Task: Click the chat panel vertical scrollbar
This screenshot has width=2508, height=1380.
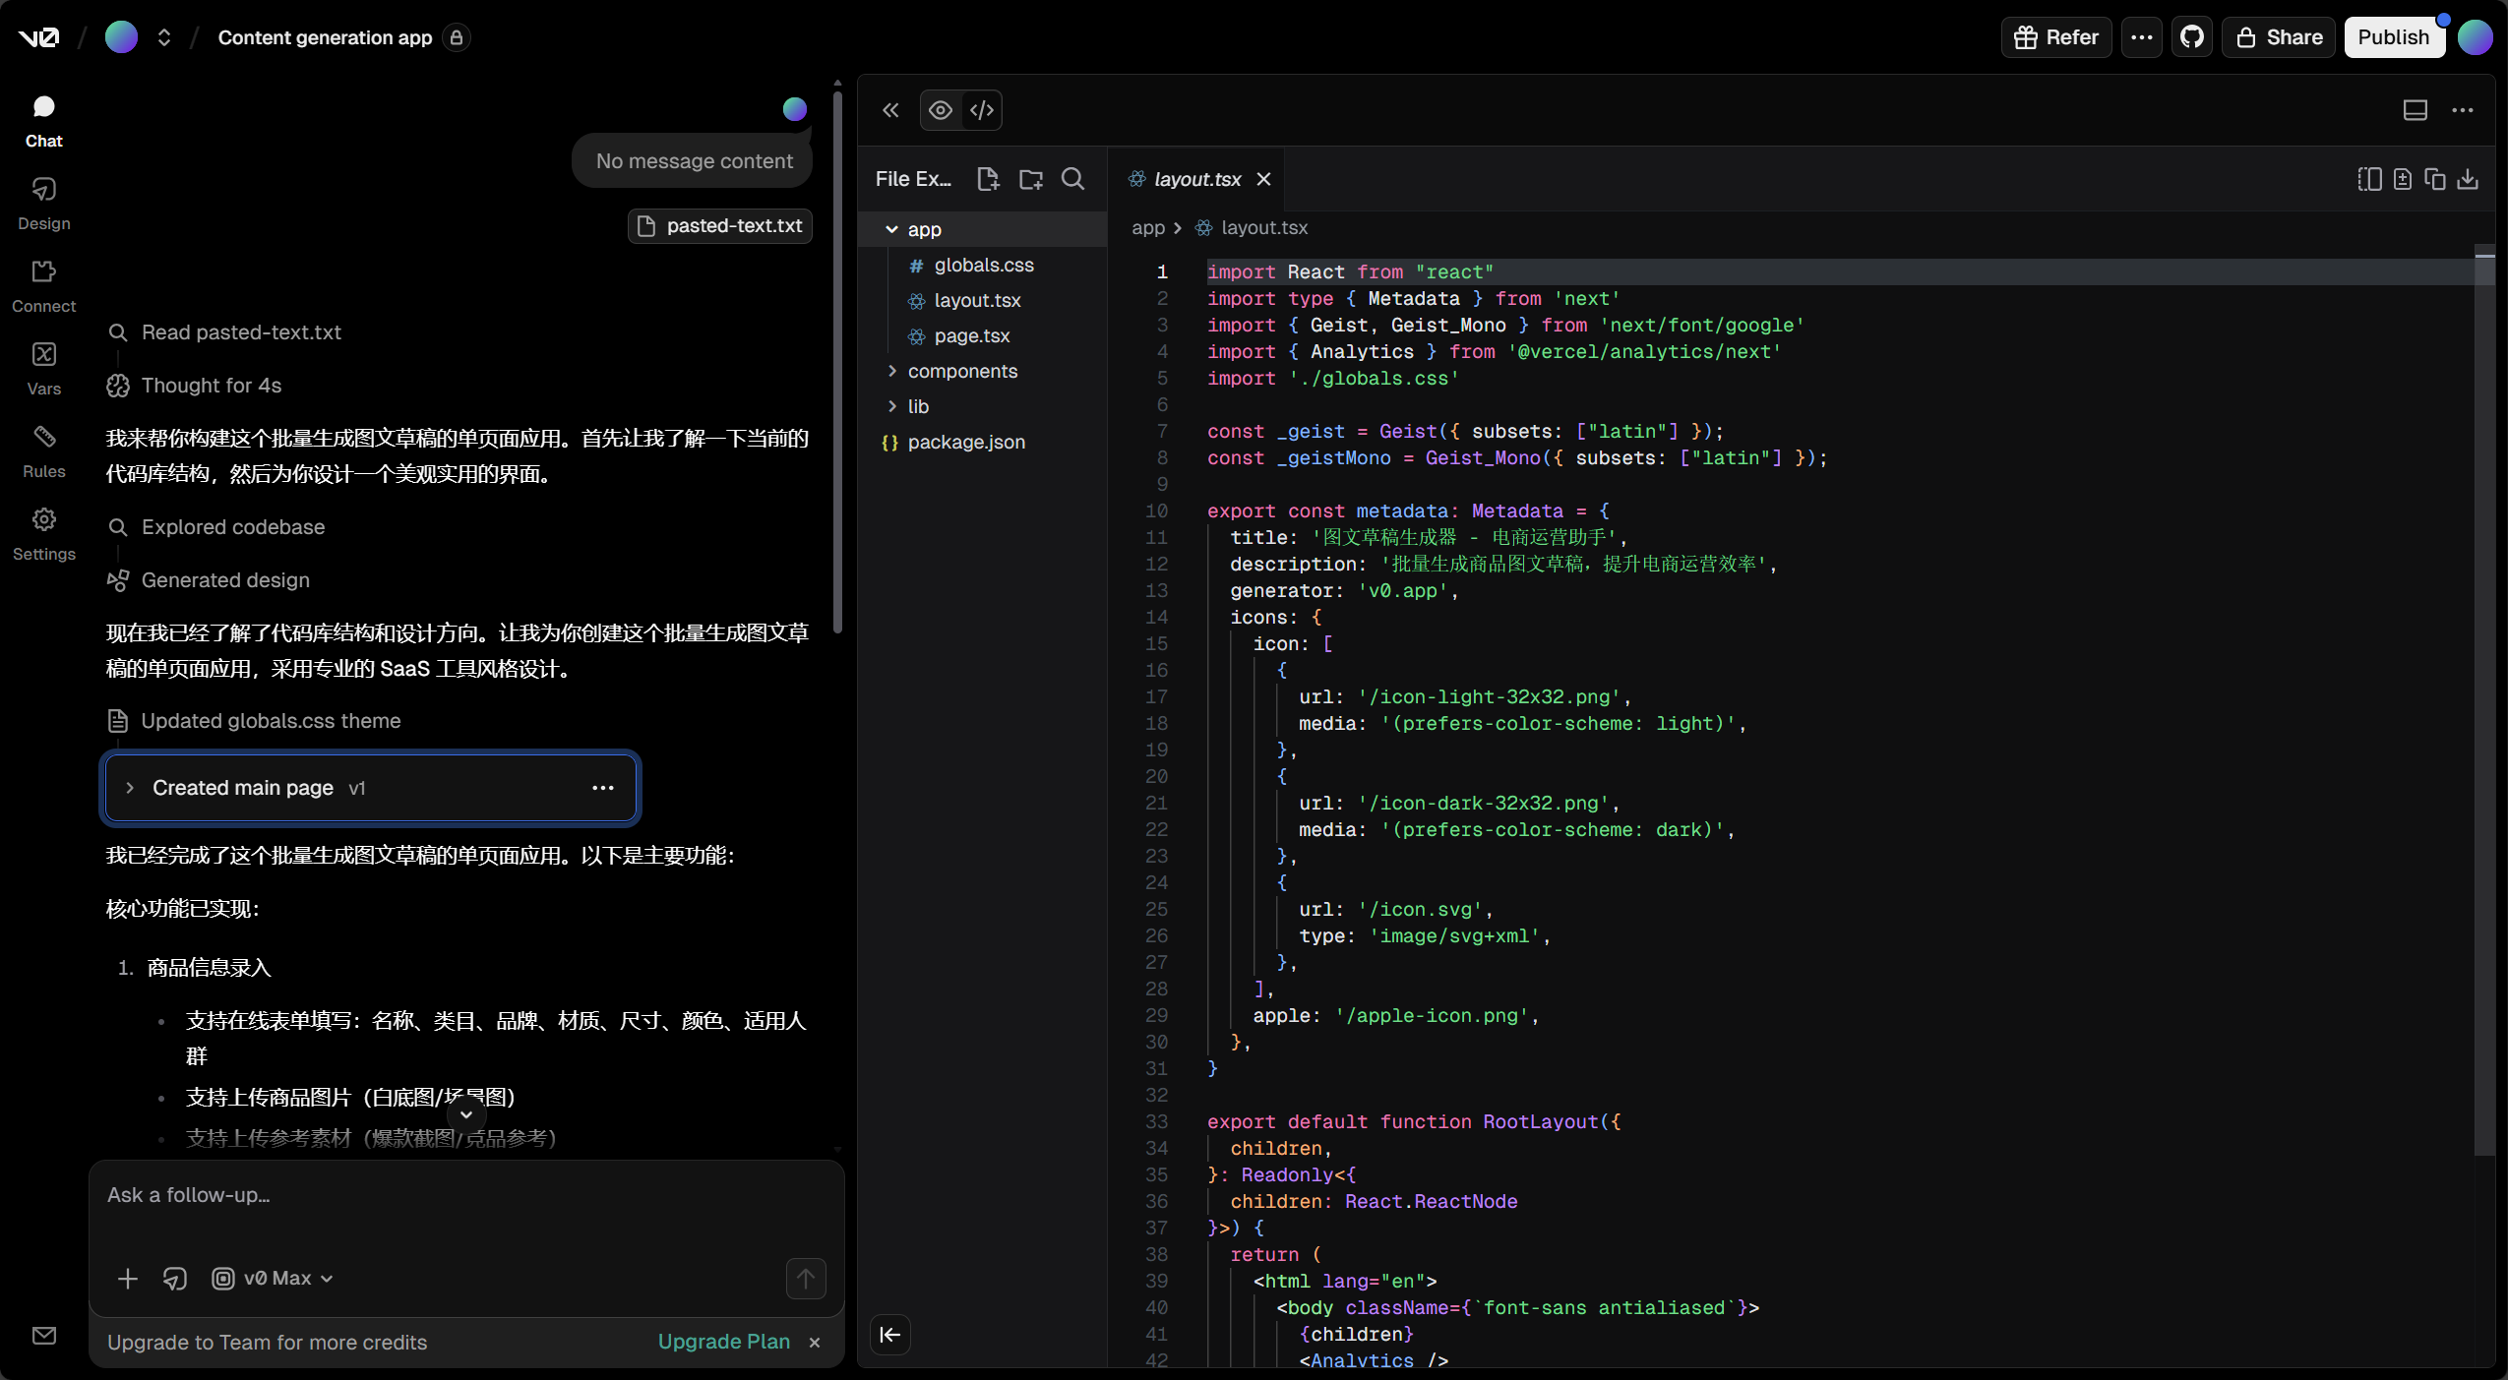Action: (x=837, y=364)
